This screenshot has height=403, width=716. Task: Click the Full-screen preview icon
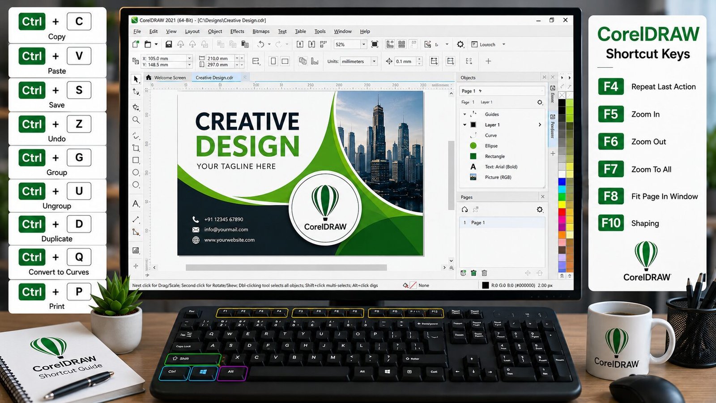pyautogui.click(x=375, y=44)
